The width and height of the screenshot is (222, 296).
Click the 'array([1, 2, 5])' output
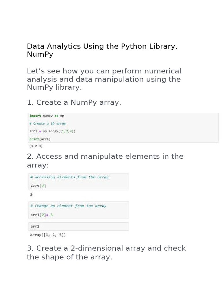point(48,235)
